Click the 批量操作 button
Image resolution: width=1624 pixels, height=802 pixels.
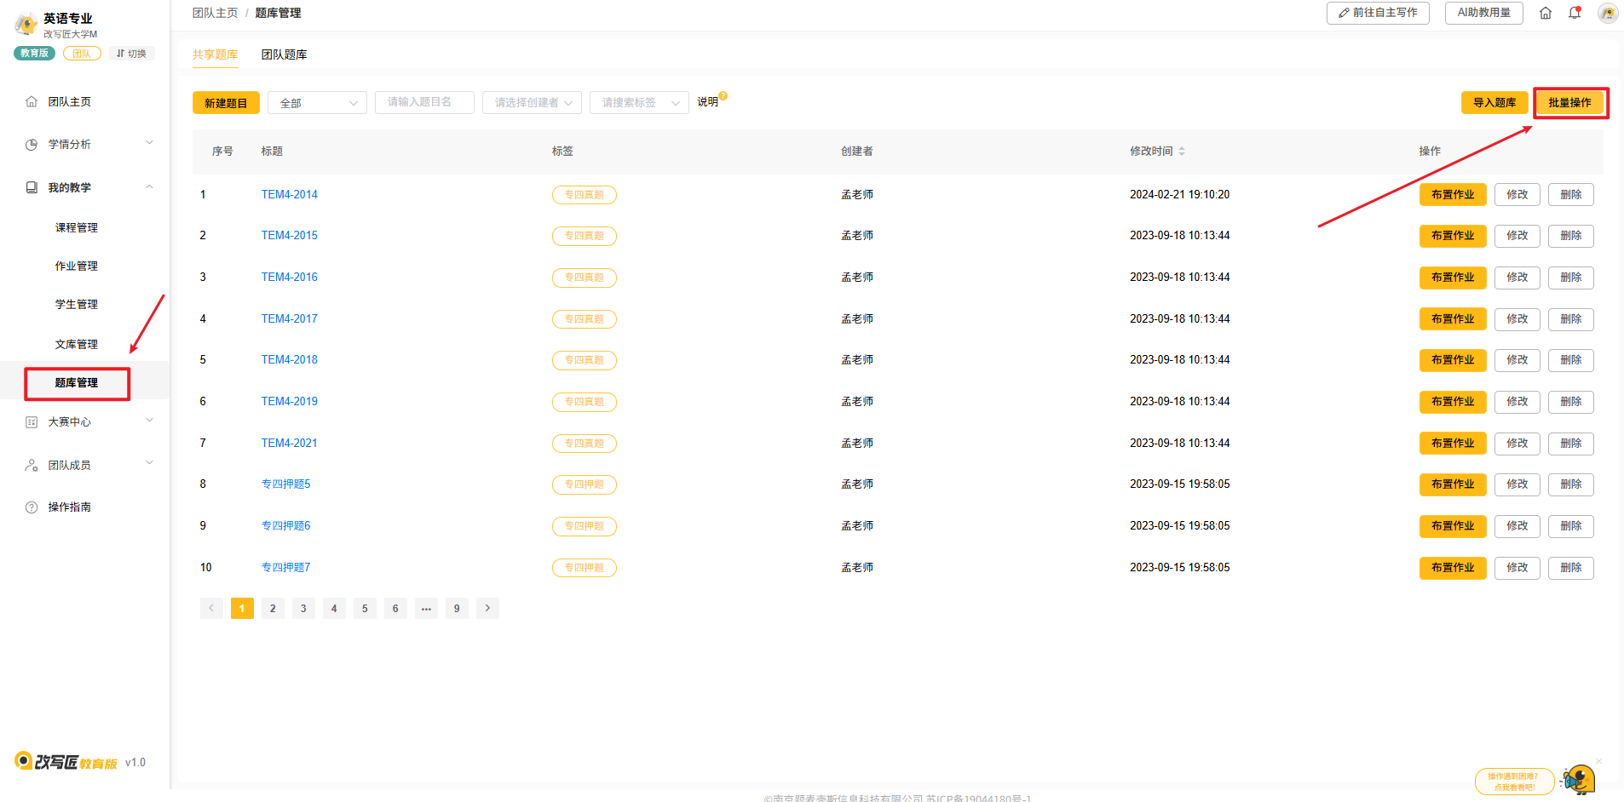1569,103
